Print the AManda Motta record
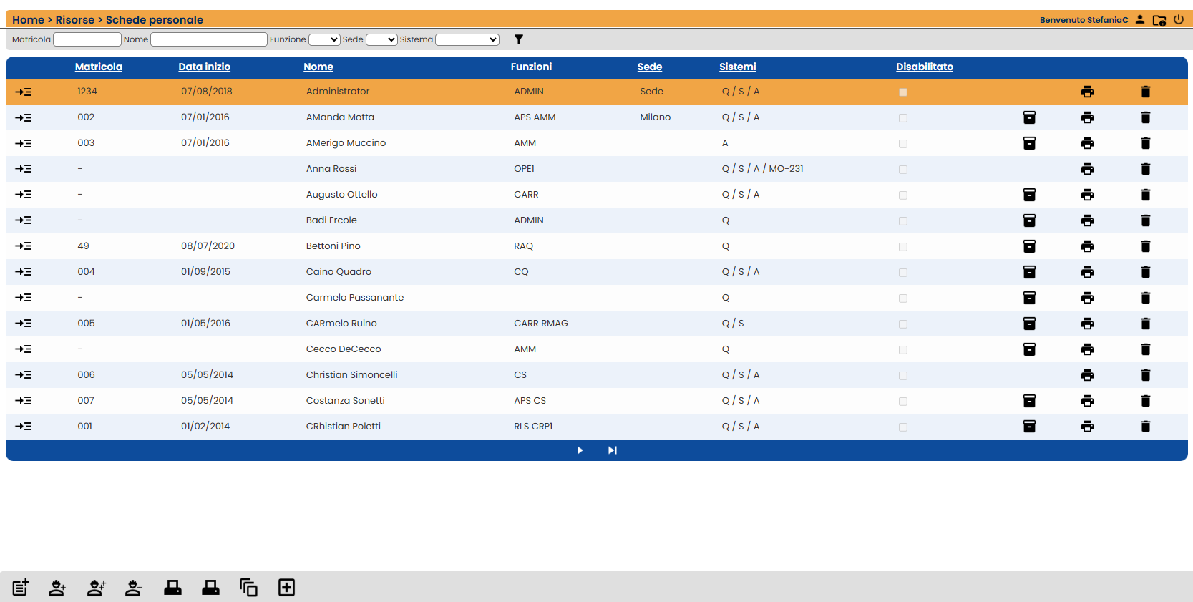The image size is (1193, 602). coord(1087,117)
